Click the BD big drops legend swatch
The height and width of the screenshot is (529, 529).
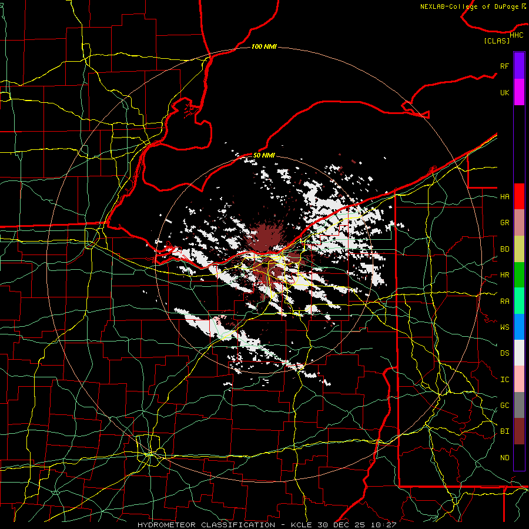(519, 249)
